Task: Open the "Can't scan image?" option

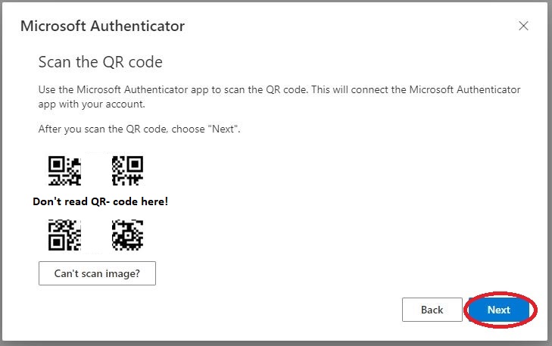Action: [97, 273]
